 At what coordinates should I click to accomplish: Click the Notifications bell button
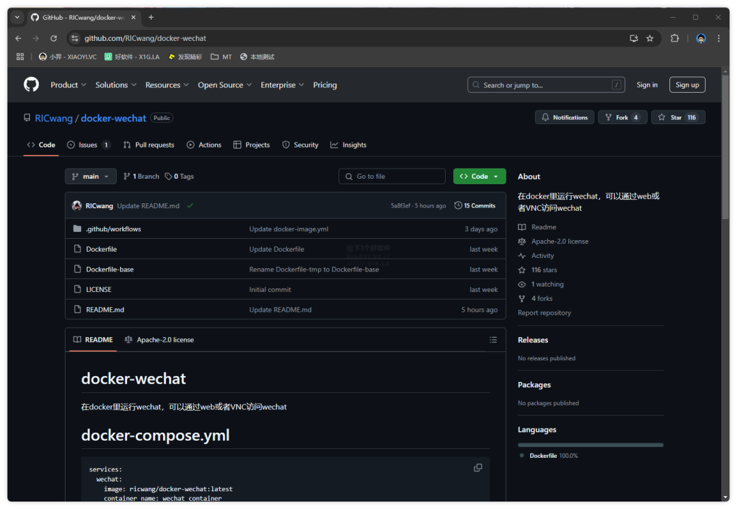coord(564,117)
